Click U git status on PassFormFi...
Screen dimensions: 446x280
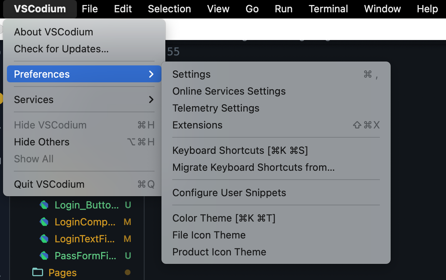click(128, 256)
